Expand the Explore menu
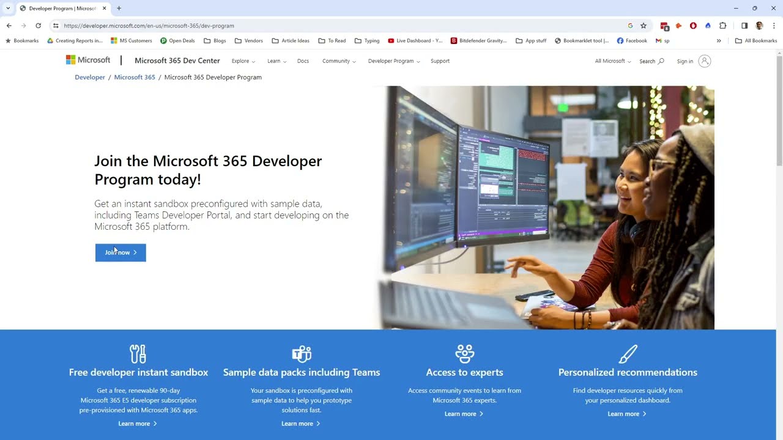 (x=243, y=61)
